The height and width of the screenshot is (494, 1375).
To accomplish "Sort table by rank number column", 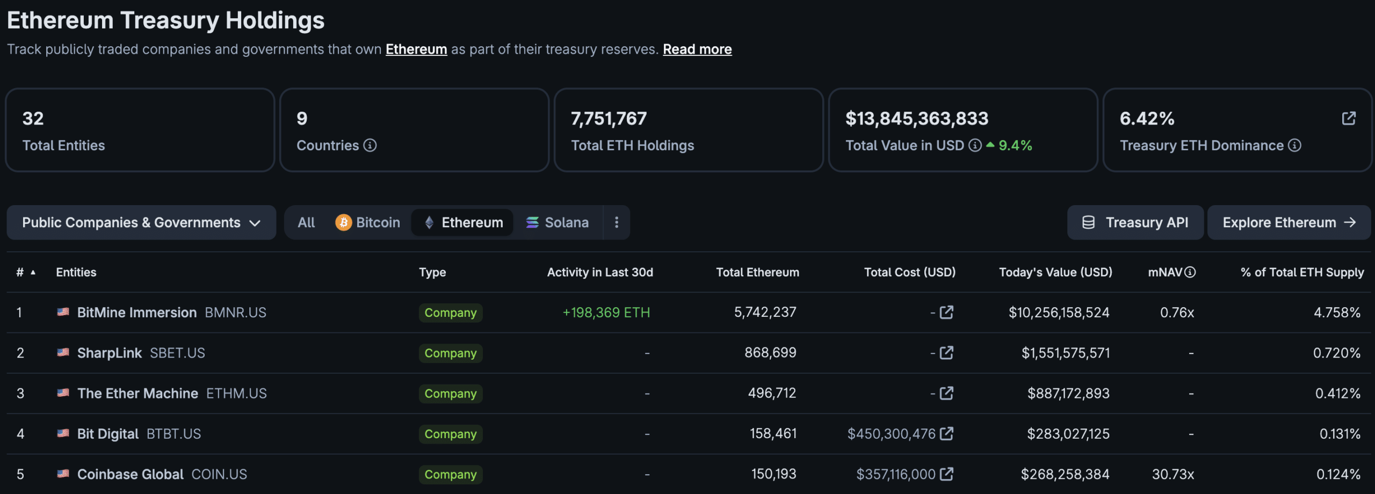I will tap(26, 272).
